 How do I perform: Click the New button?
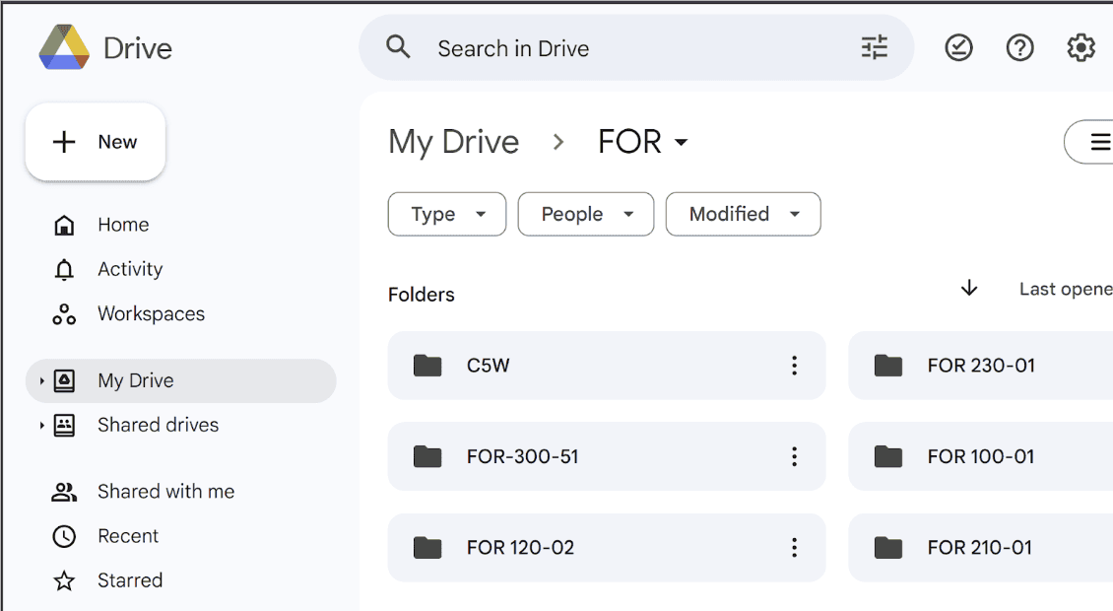(x=96, y=142)
